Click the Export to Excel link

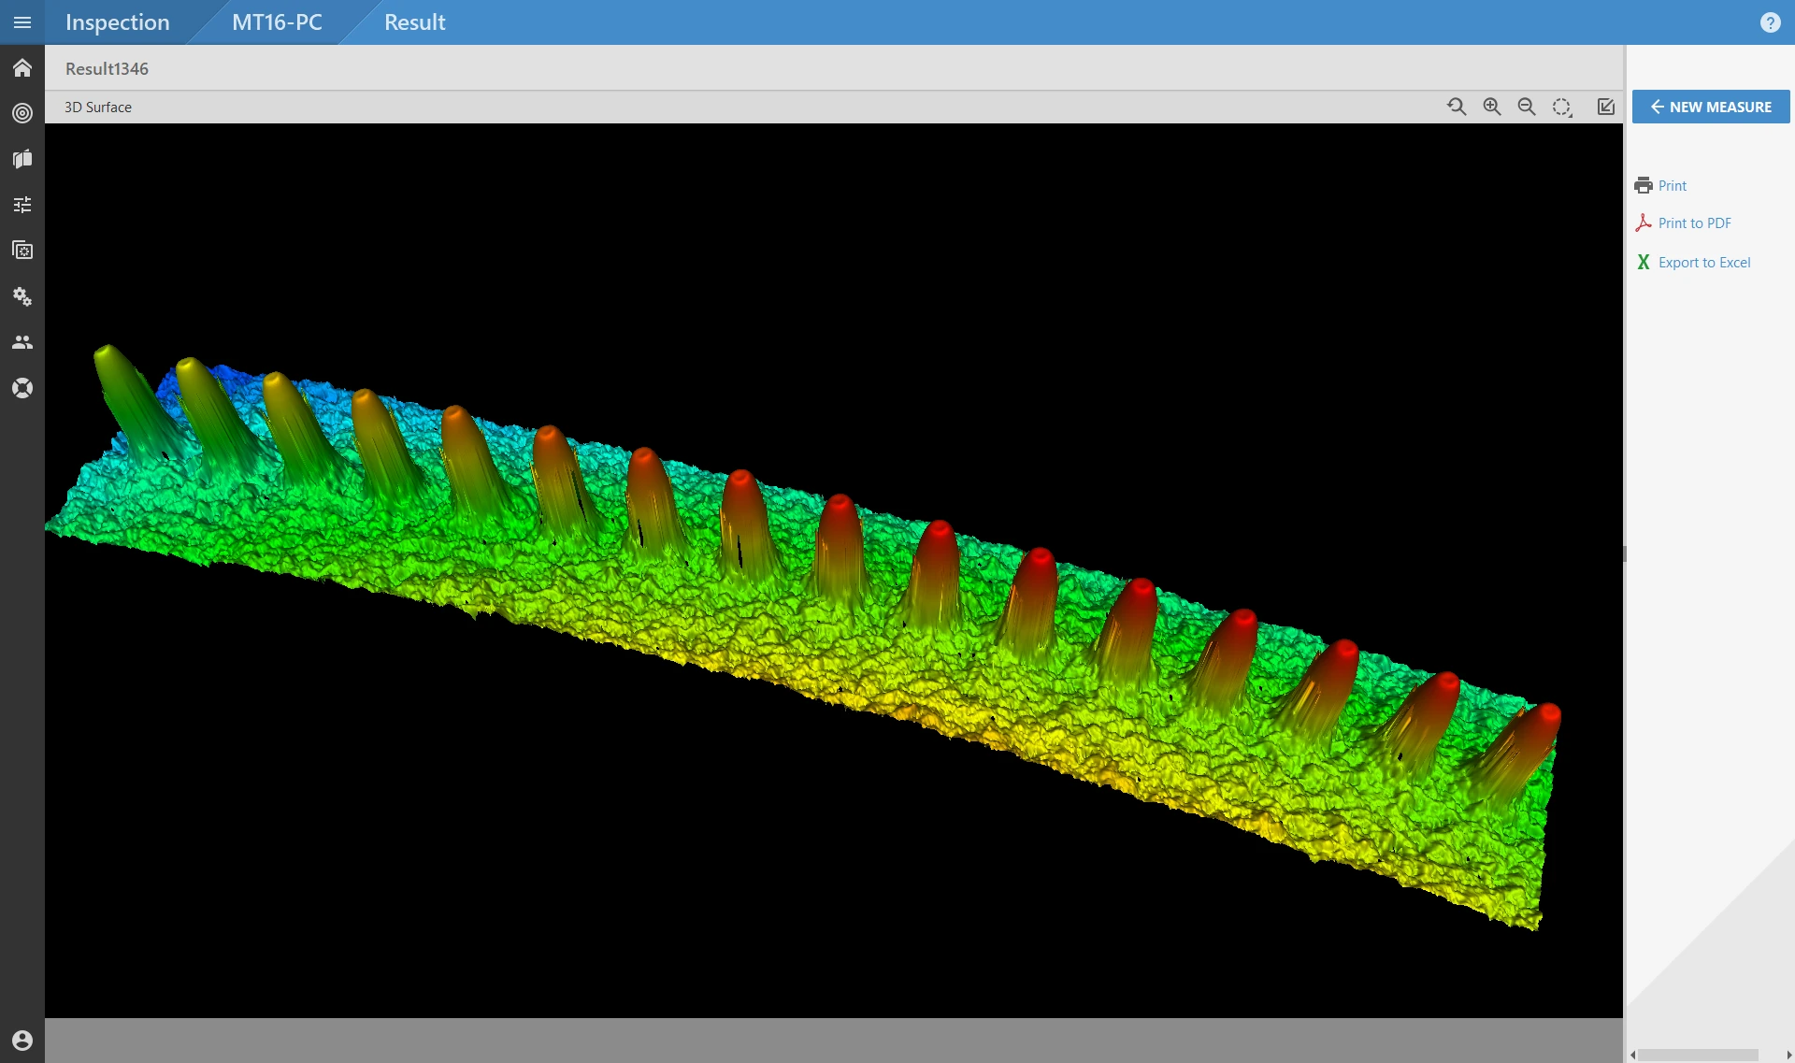pos(1703,262)
